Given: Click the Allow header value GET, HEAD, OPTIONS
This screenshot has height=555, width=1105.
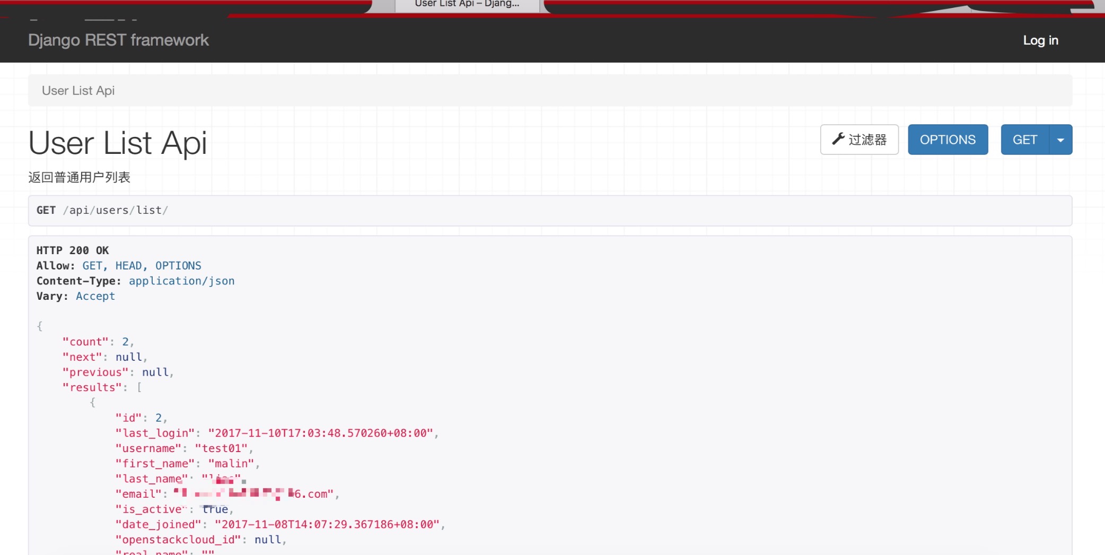Looking at the screenshot, I should (142, 266).
